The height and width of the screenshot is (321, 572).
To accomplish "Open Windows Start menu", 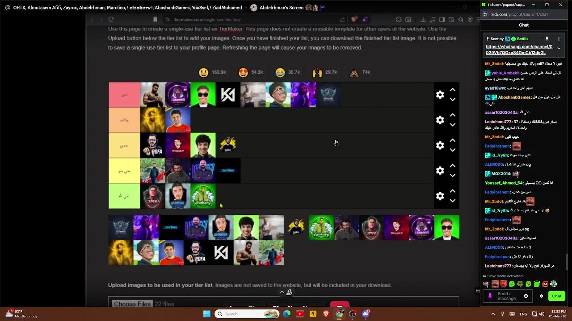I will click(207, 314).
